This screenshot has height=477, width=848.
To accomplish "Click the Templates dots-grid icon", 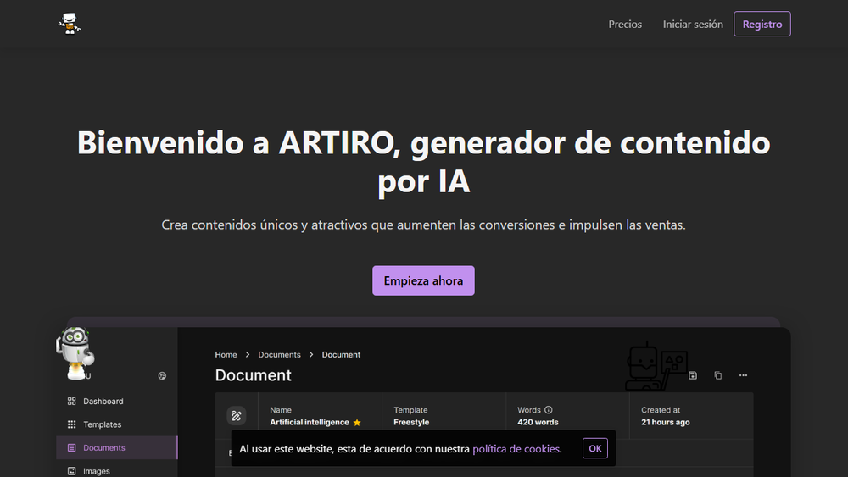I will pyautogui.click(x=71, y=424).
